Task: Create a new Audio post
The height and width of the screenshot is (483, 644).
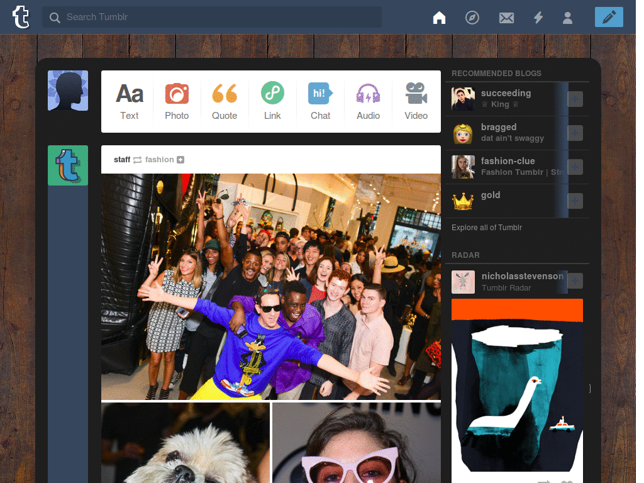Action: (368, 101)
